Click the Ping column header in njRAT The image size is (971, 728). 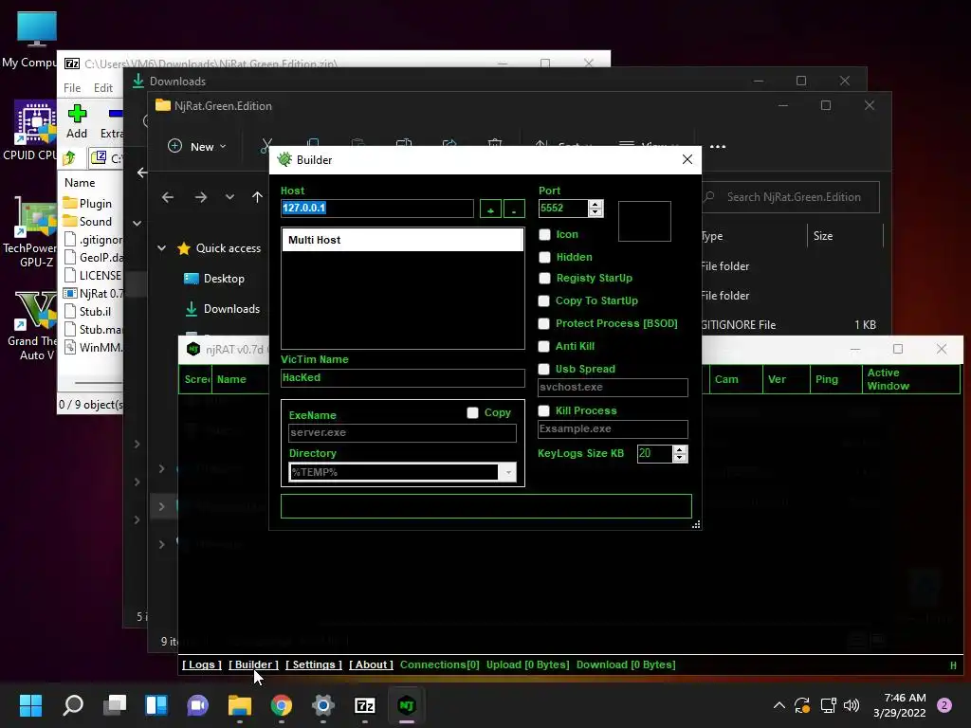point(834,379)
